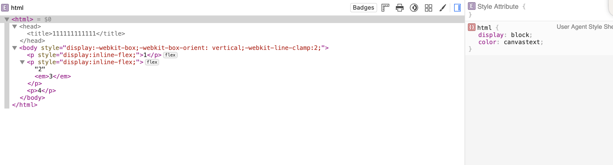This screenshot has width=613, height=165.
Task: Collapse the html root node
Action: point(7,19)
